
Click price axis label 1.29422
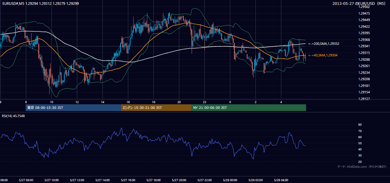click(x=364, y=27)
